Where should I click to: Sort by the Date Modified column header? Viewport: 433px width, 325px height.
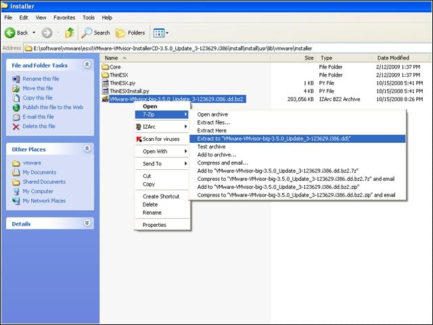click(x=401, y=58)
